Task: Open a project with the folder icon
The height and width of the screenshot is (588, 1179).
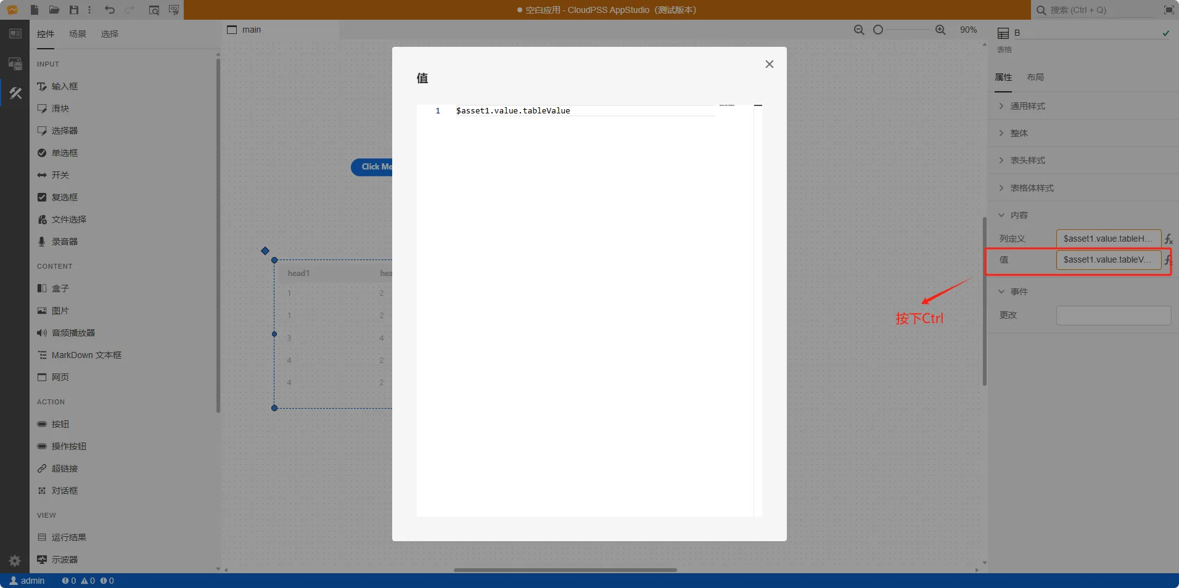Action: click(54, 10)
